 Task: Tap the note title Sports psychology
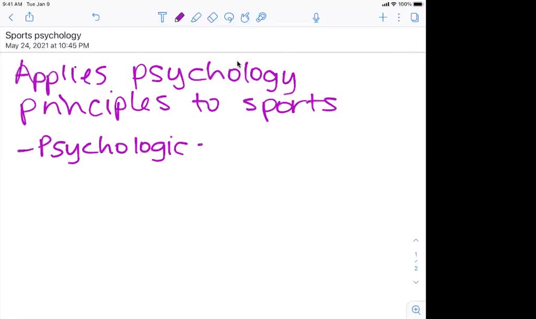(43, 35)
